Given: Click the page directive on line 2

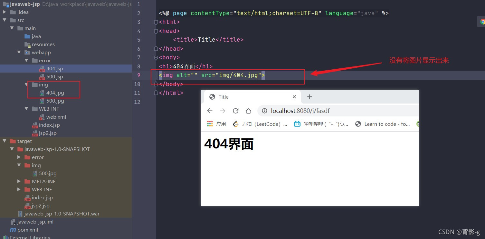Looking at the screenshot, I should tap(274, 13).
